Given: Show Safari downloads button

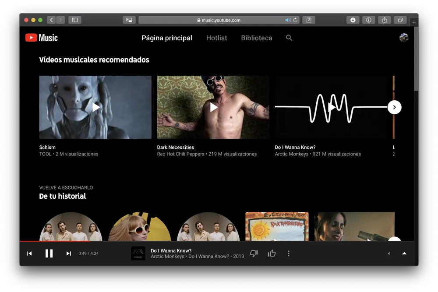Looking at the screenshot, I should click(353, 20).
